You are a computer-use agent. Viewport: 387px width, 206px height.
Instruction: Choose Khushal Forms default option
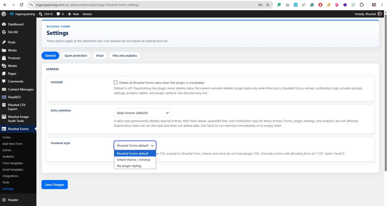tap(135, 153)
